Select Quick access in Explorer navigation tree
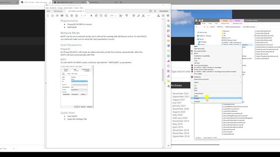Viewport: 280px width, 157px height. tap(203, 32)
